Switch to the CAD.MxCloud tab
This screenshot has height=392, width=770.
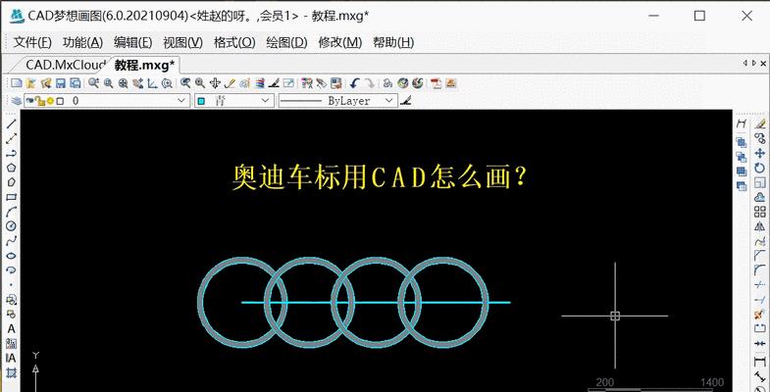pos(65,65)
